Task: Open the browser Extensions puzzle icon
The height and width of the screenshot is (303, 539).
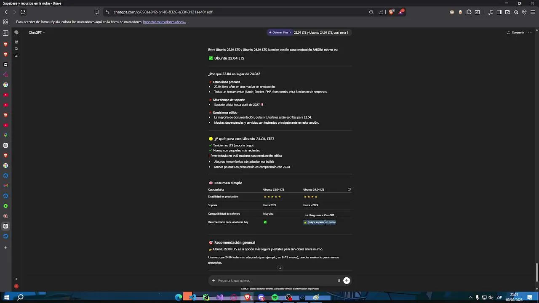Action: [469, 12]
